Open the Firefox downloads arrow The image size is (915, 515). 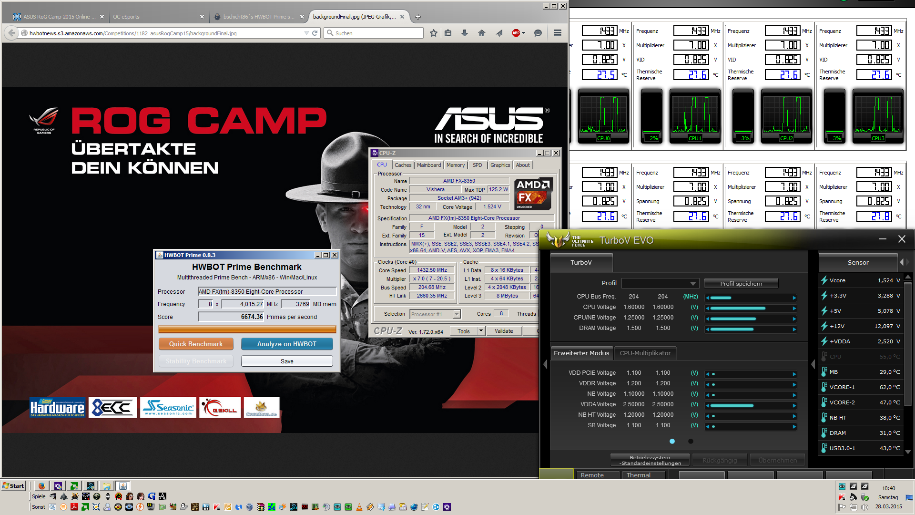464,33
